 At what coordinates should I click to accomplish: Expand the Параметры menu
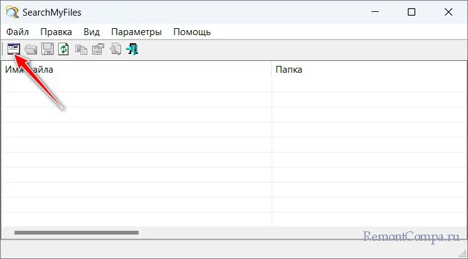pyautogui.click(x=136, y=31)
